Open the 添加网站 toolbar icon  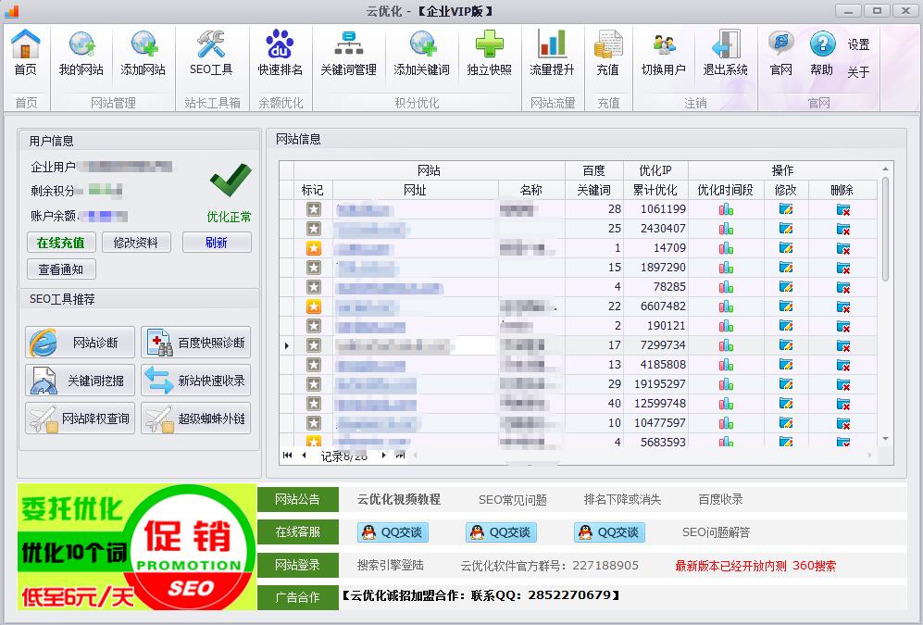point(143,52)
